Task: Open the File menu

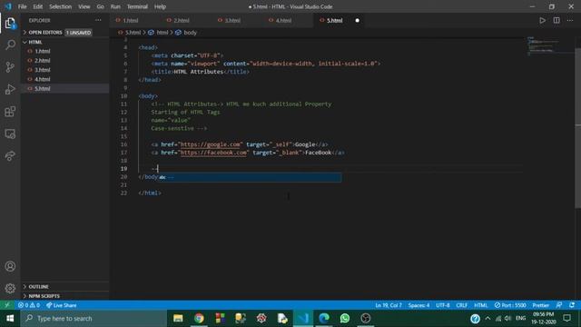Action: (x=22, y=6)
